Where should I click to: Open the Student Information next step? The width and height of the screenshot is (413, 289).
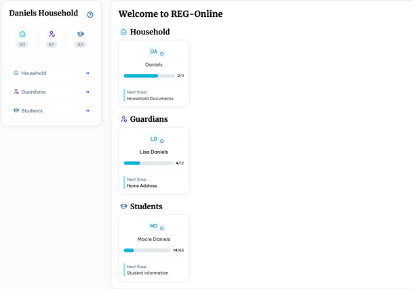[147, 273]
